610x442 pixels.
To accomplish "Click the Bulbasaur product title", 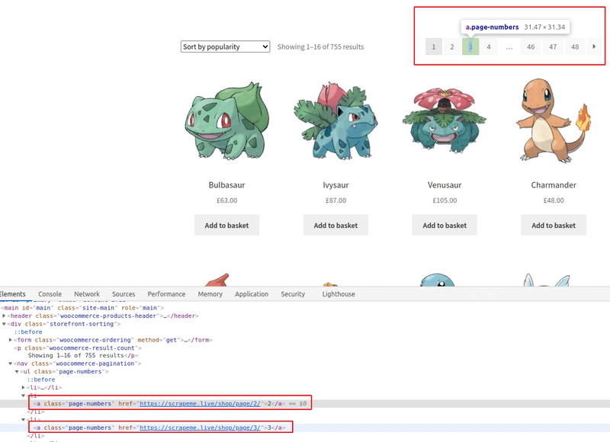I will coord(226,185).
